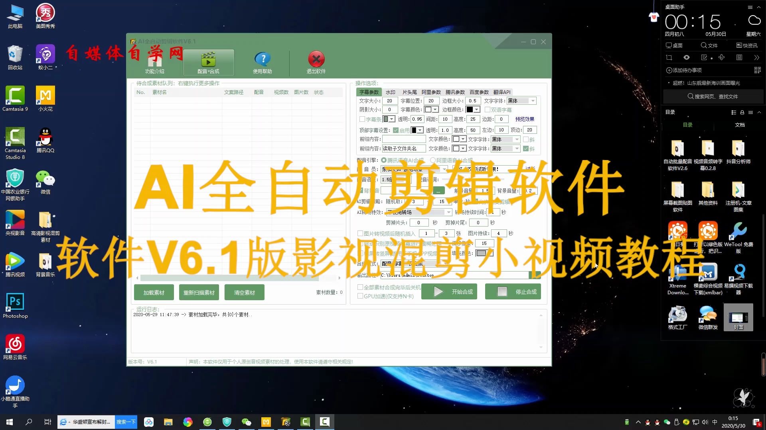Click 开始合成 button to start
Screen dimensions: 766x430
(x=449, y=292)
